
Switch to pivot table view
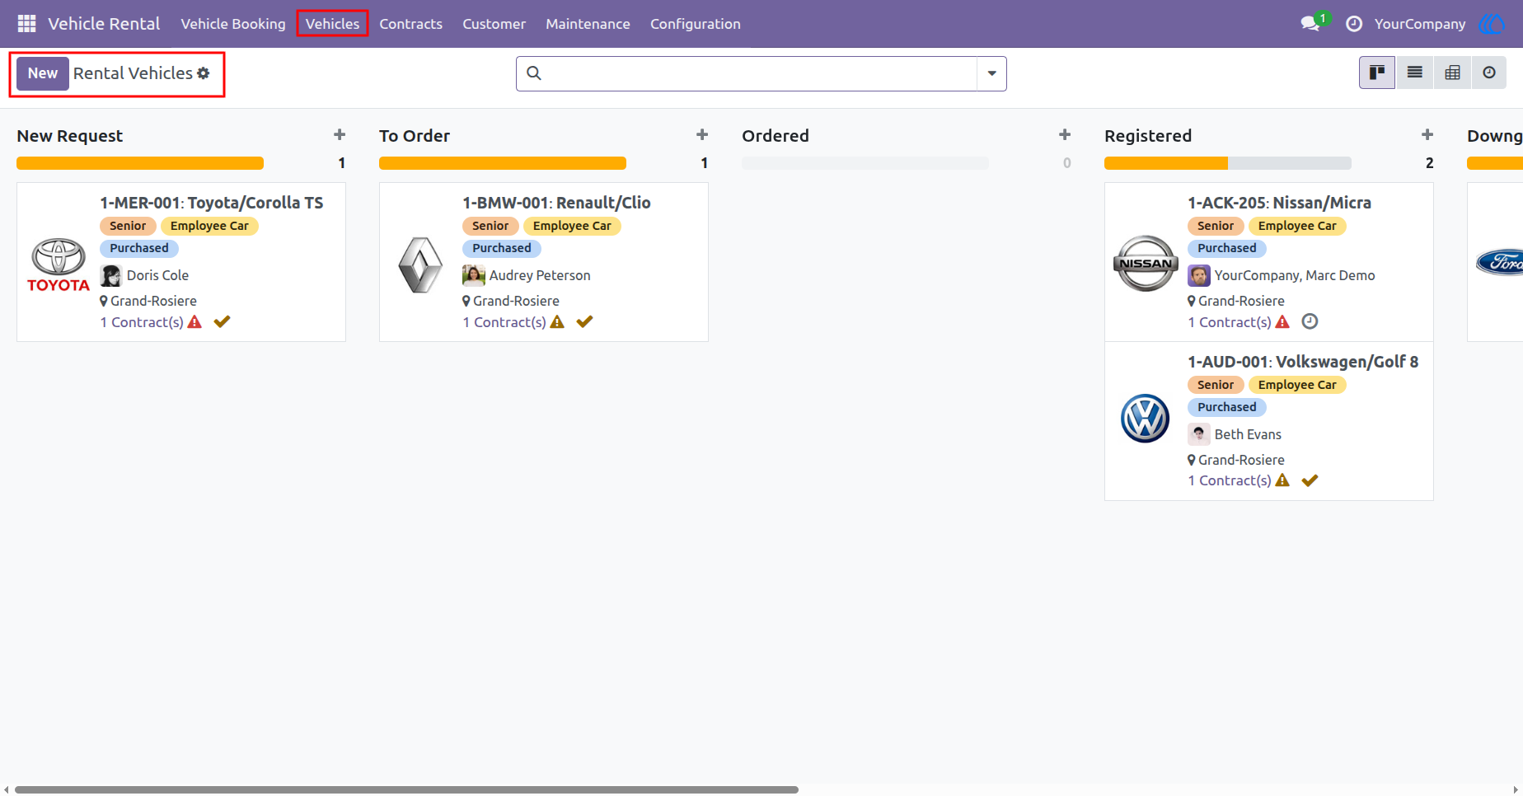(x=1452, y=73)
